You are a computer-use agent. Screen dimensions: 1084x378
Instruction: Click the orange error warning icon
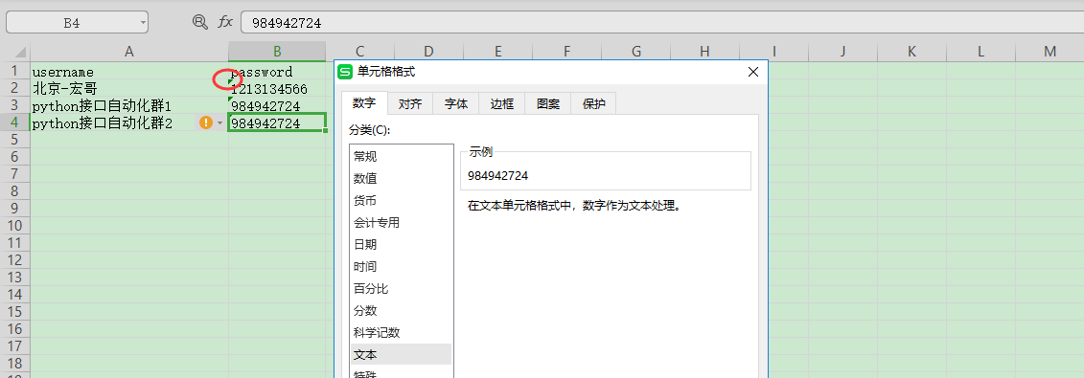click(x=206, y=122)
